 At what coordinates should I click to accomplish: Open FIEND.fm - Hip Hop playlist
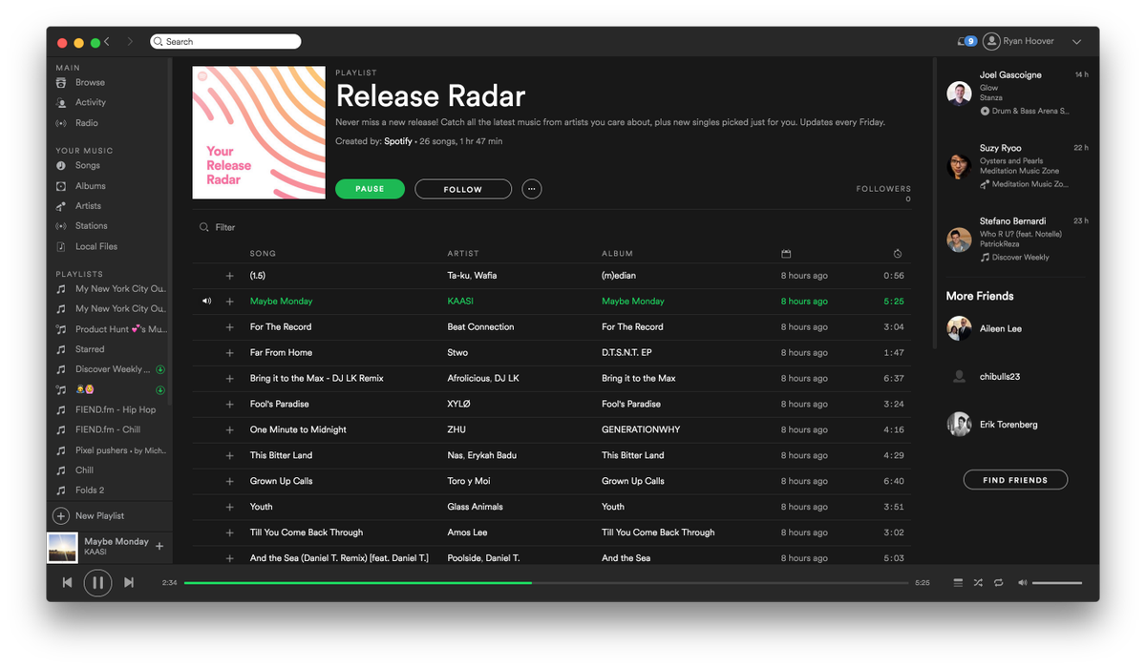click(116, 409)
